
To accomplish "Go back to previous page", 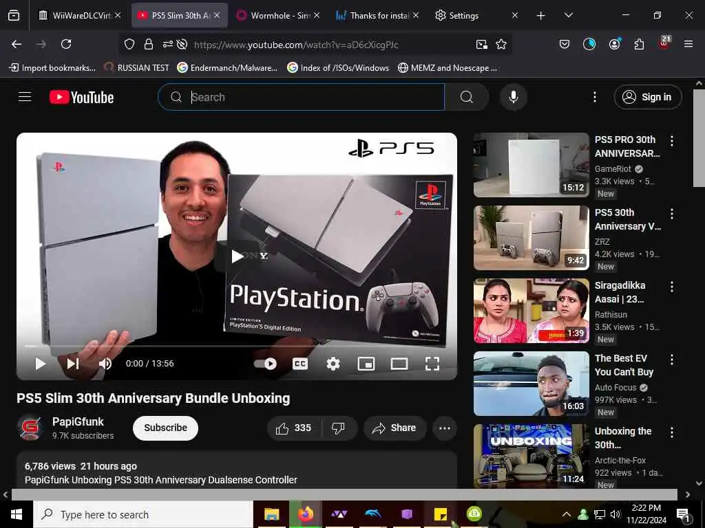I will (17, 44).
